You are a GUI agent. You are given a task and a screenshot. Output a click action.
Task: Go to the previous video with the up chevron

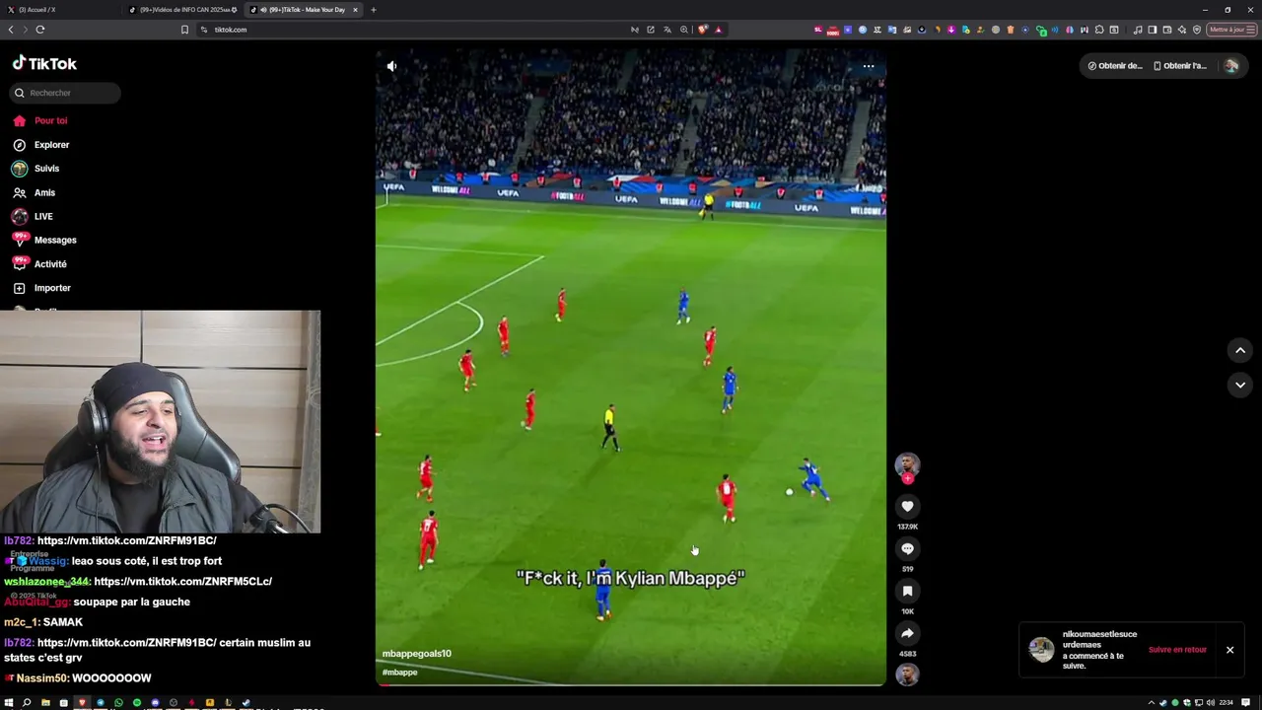coord(1240,350)
